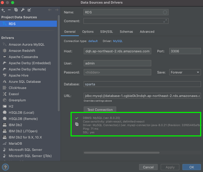The image size is (203, 172).
Task: Click the 'SSL: yes' result line
Action: coord(89,132)
